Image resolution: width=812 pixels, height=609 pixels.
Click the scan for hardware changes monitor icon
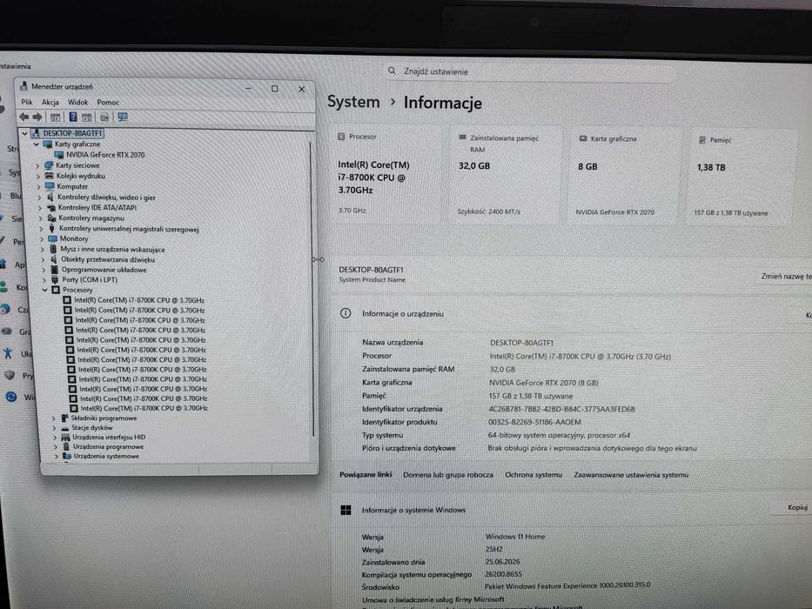click(x=123, y=117)
